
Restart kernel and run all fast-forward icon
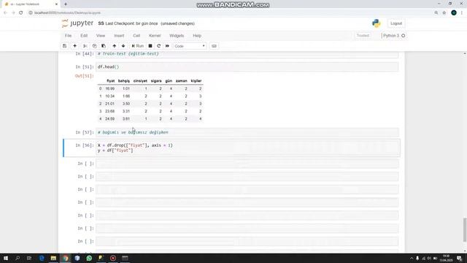point(167,46)
